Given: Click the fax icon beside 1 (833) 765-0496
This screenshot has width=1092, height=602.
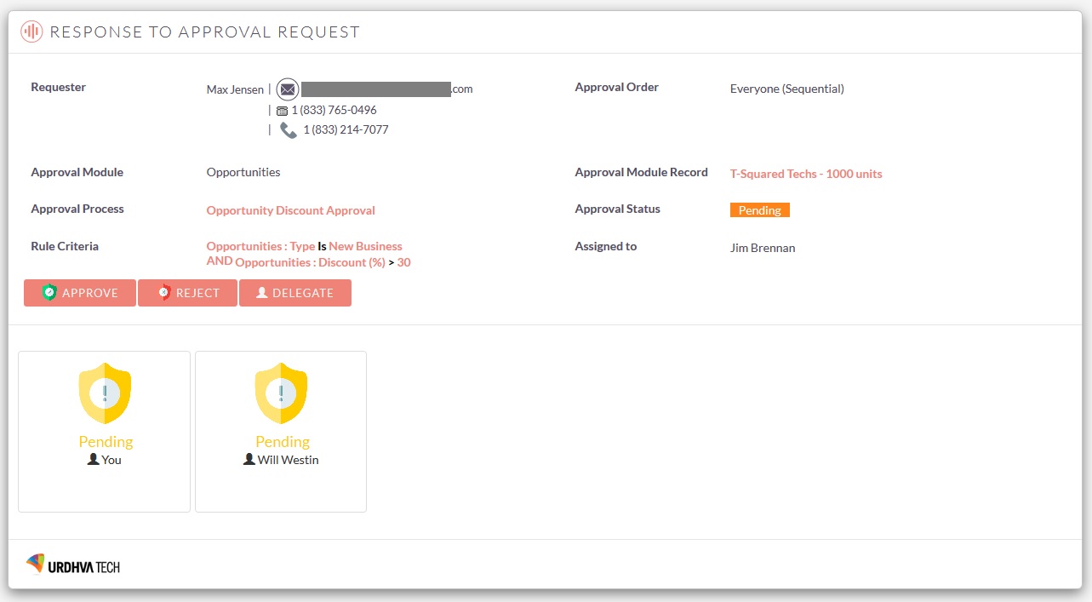Looking at the screenshot, I should (x=283, y=111).
